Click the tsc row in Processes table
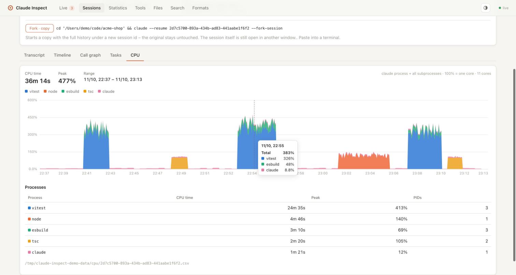 [258, 241]
